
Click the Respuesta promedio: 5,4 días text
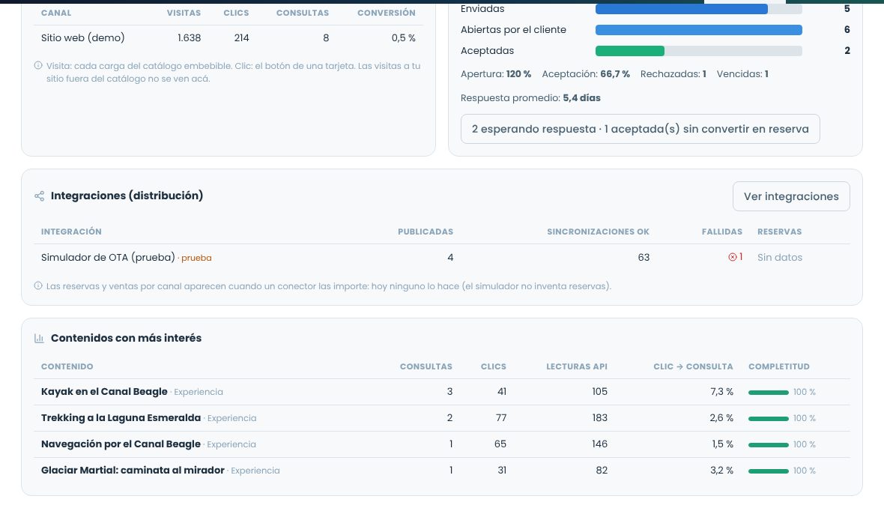530,98
